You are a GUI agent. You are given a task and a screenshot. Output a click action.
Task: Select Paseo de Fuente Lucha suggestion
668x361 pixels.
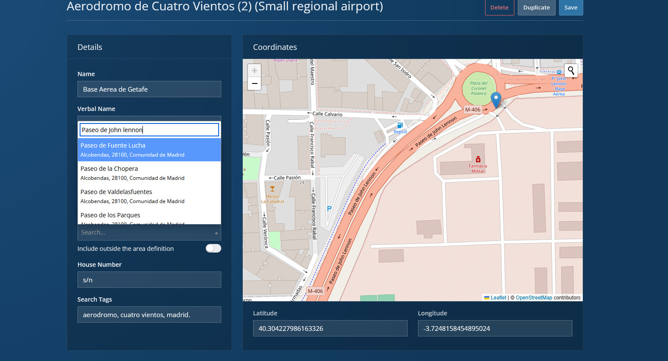pos(149,150)
